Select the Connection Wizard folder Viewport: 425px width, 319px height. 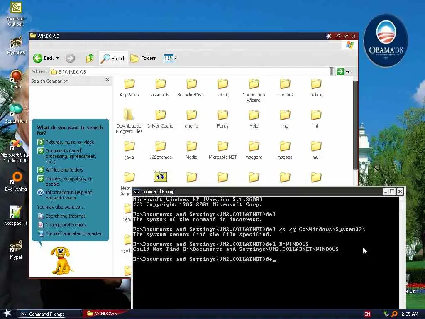pos(254,91)
